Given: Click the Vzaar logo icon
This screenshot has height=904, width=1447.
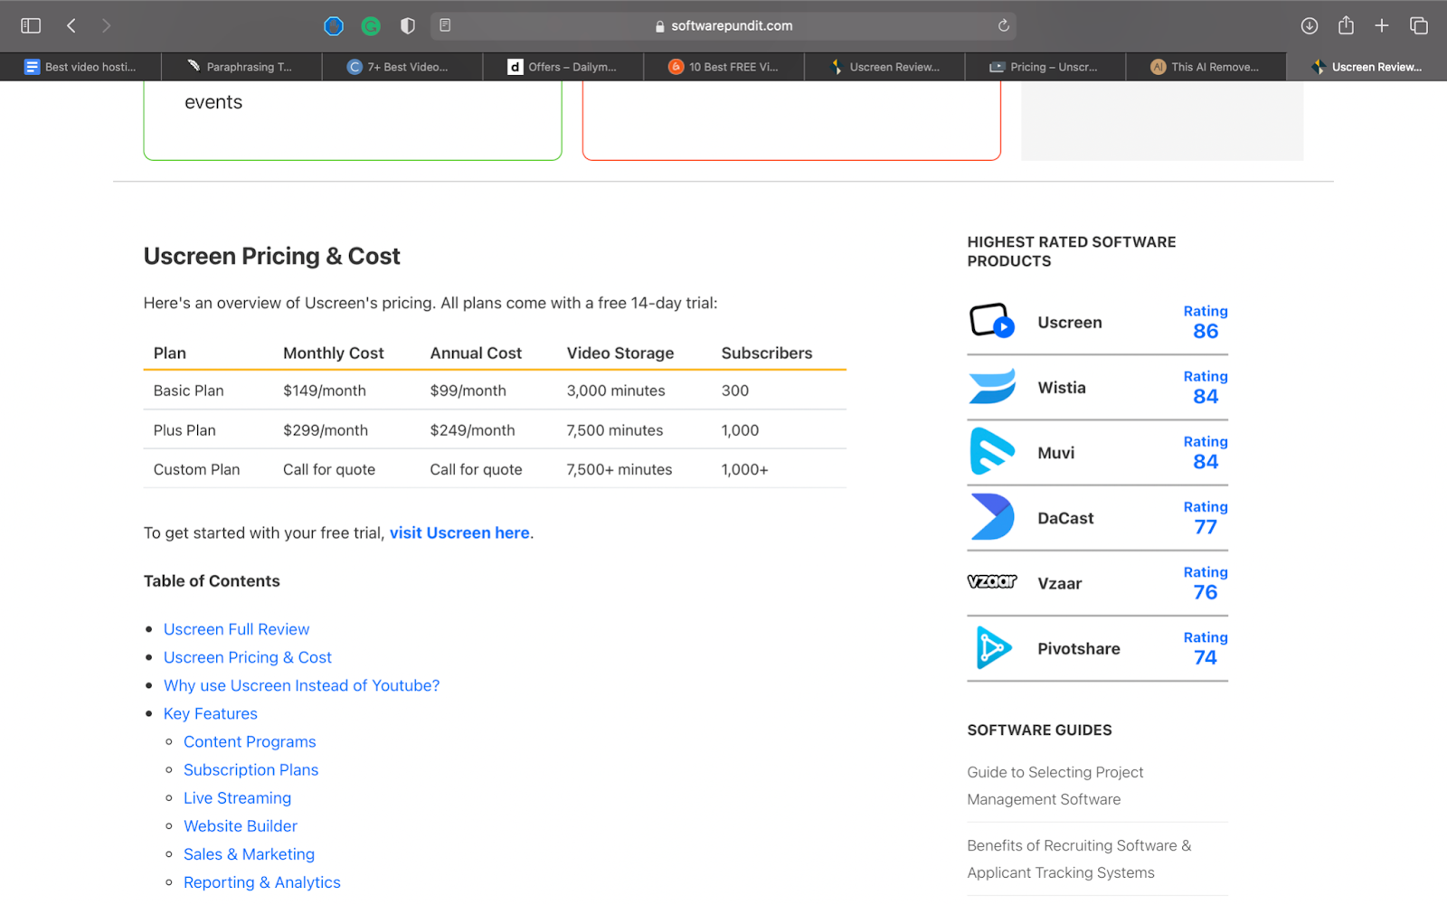Looking at the screenshot, I should pyautogui.click(x=992, y=581).
